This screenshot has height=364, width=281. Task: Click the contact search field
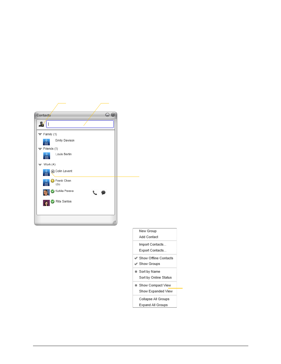pos(80,124)
